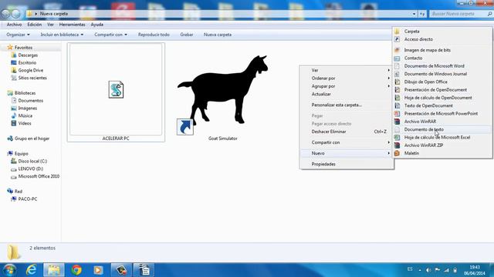Create new Documento de Windows Journal
This screenshot has width=494, height=277.
click(442, 74)
